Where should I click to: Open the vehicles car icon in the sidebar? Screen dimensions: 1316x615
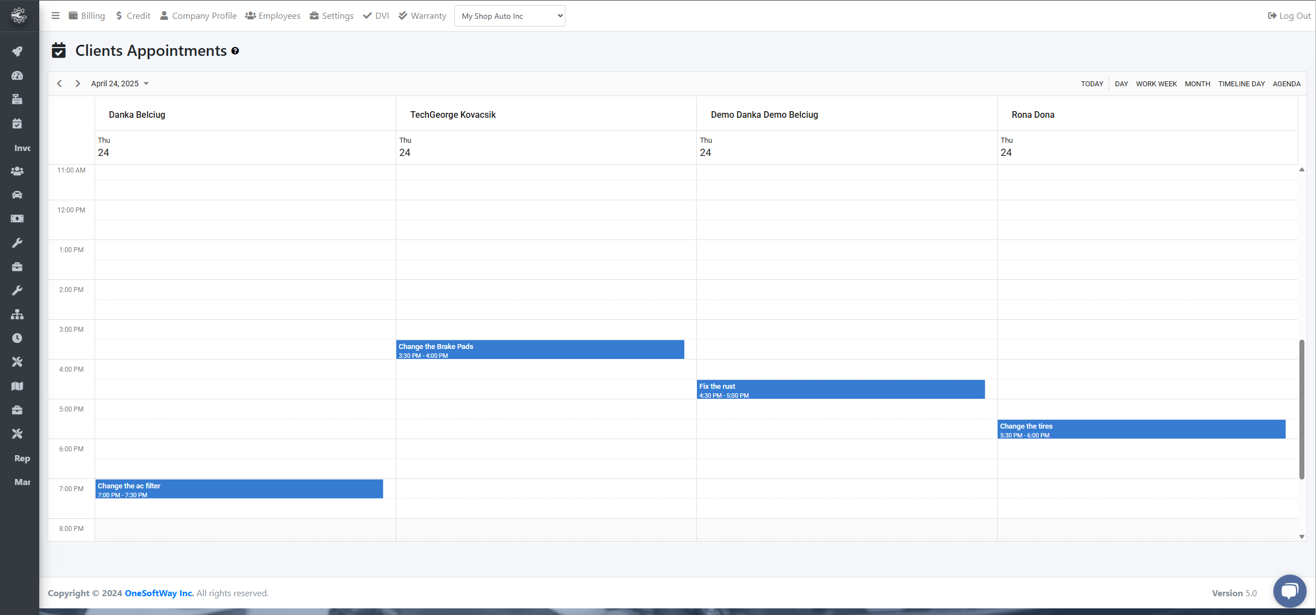tap(17, 195)
